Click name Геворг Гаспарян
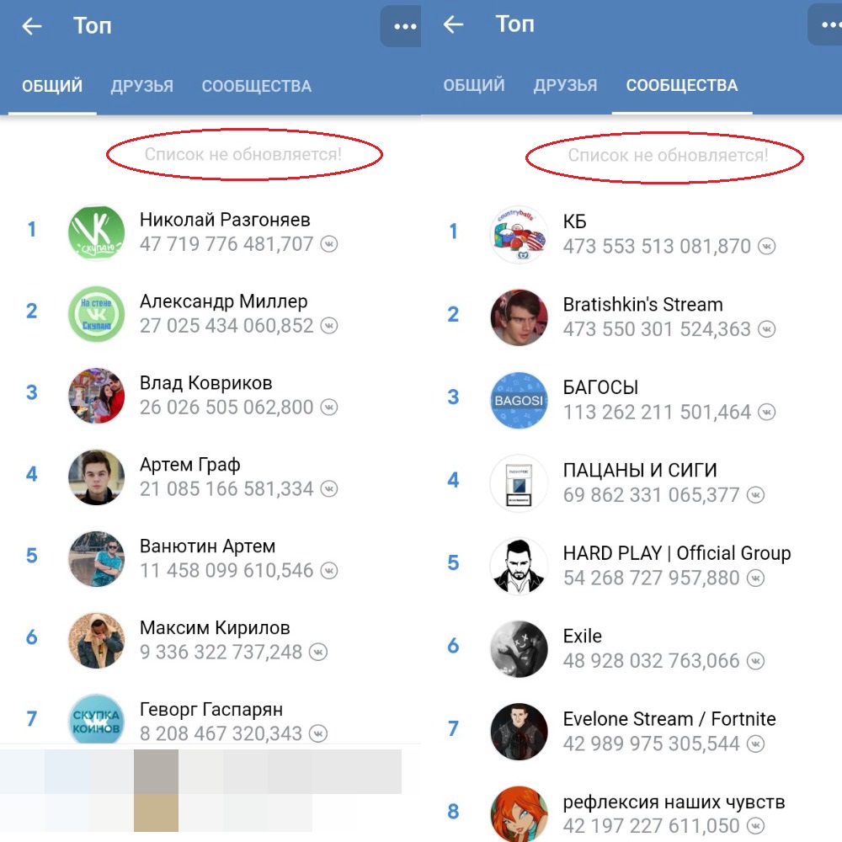 point(211,709)
